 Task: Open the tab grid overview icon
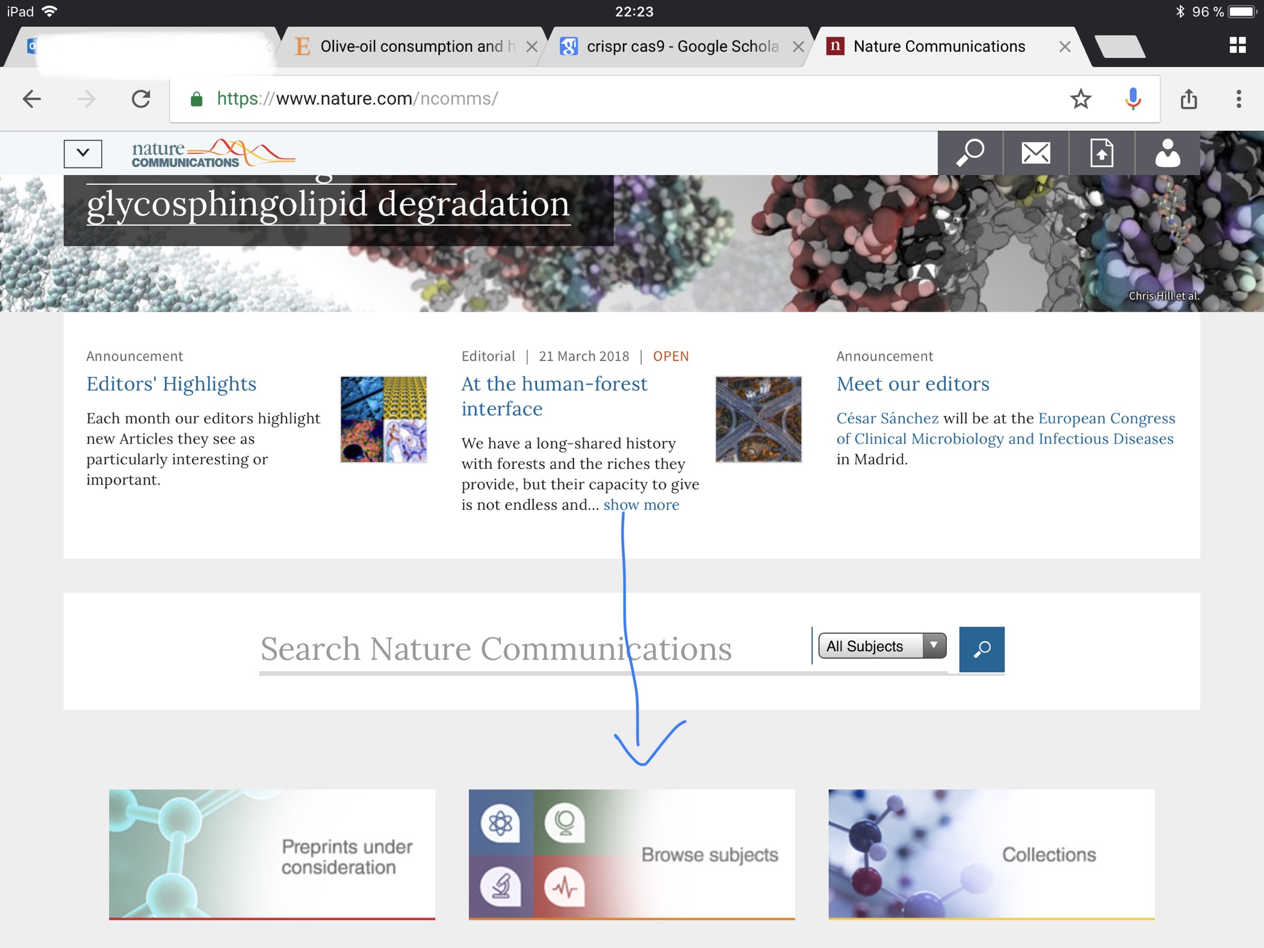(1238, 45)
